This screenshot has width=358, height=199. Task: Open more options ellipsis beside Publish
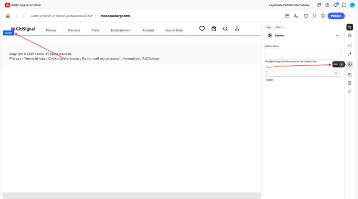(349, 16)
